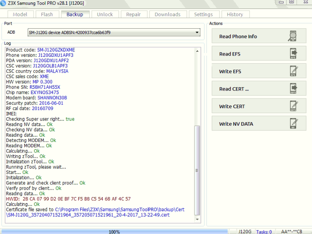Click the Read EFS label
Image resolution: width=312 pixels, height=234 pixels.
click(230, 54)
